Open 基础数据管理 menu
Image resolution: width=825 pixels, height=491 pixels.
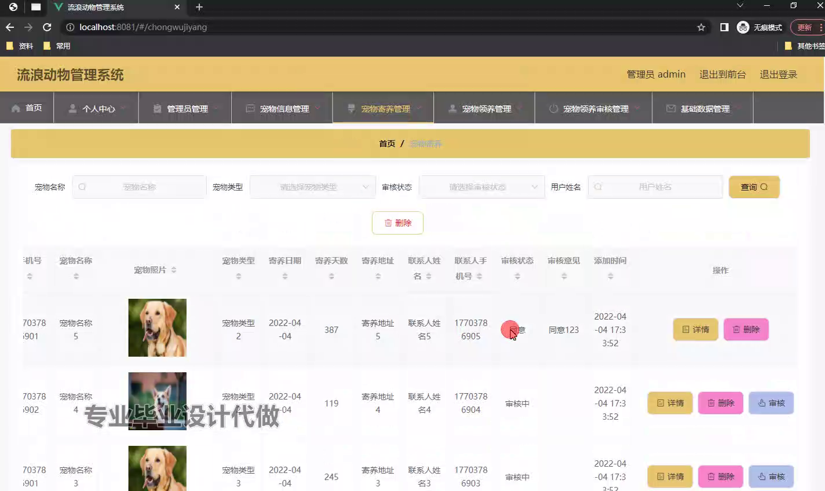(702, 108)
